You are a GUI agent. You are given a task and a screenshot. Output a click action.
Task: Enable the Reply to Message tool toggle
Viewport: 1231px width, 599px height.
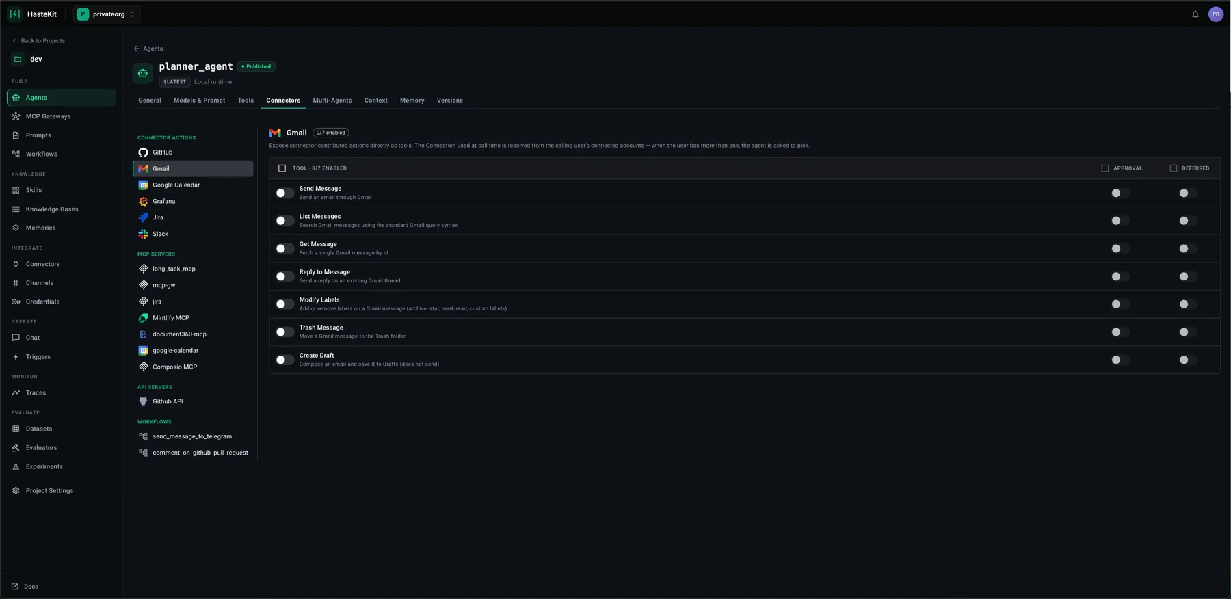284,277
